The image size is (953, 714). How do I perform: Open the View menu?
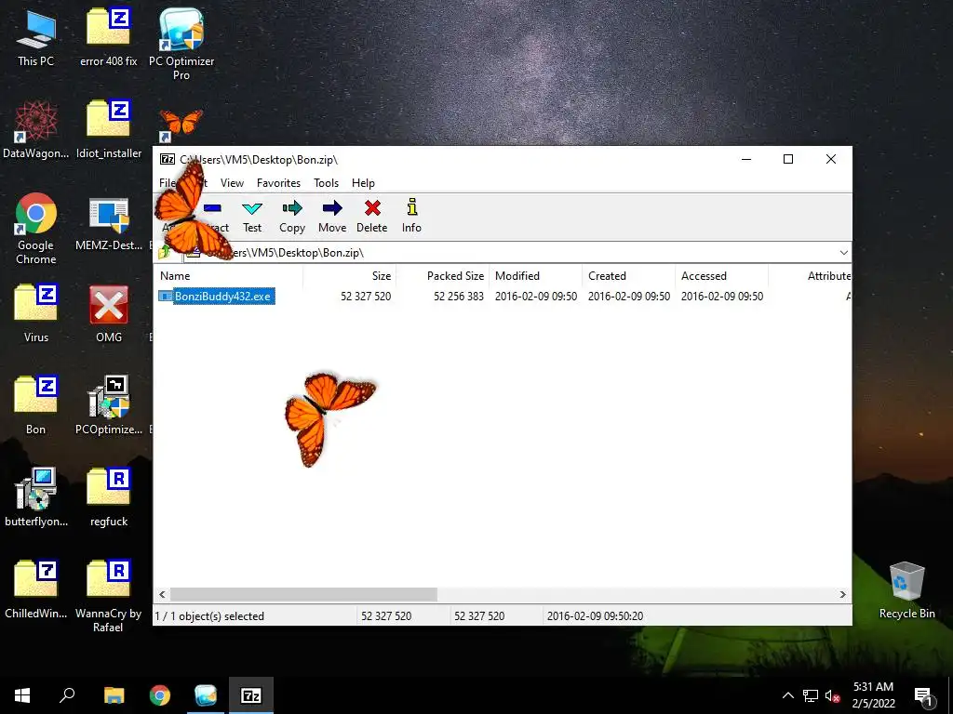point(232,183)
